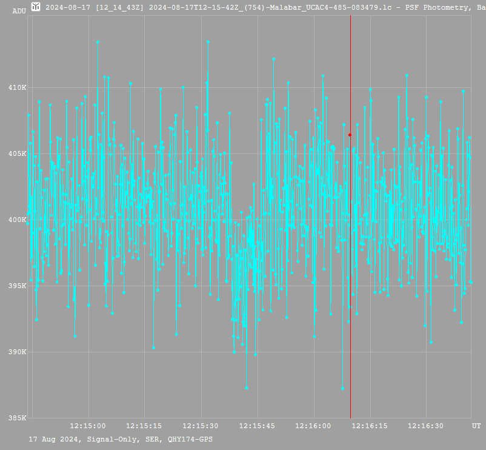
Task: Click the 410K ADU axis label
Action: [18, 88]
